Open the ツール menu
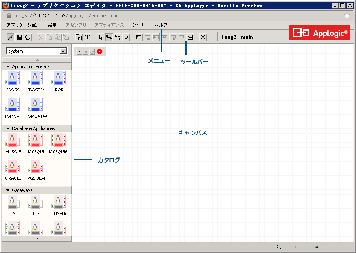 point(139,25)
